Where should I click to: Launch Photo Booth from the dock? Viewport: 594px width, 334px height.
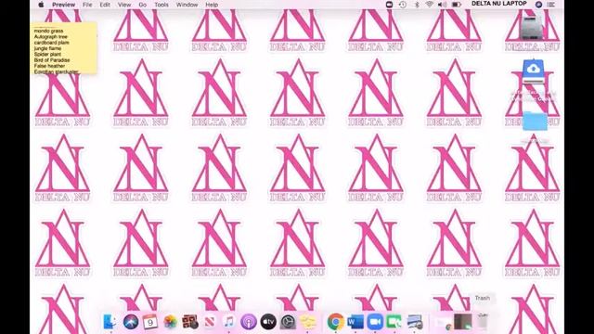coord(189,322)
